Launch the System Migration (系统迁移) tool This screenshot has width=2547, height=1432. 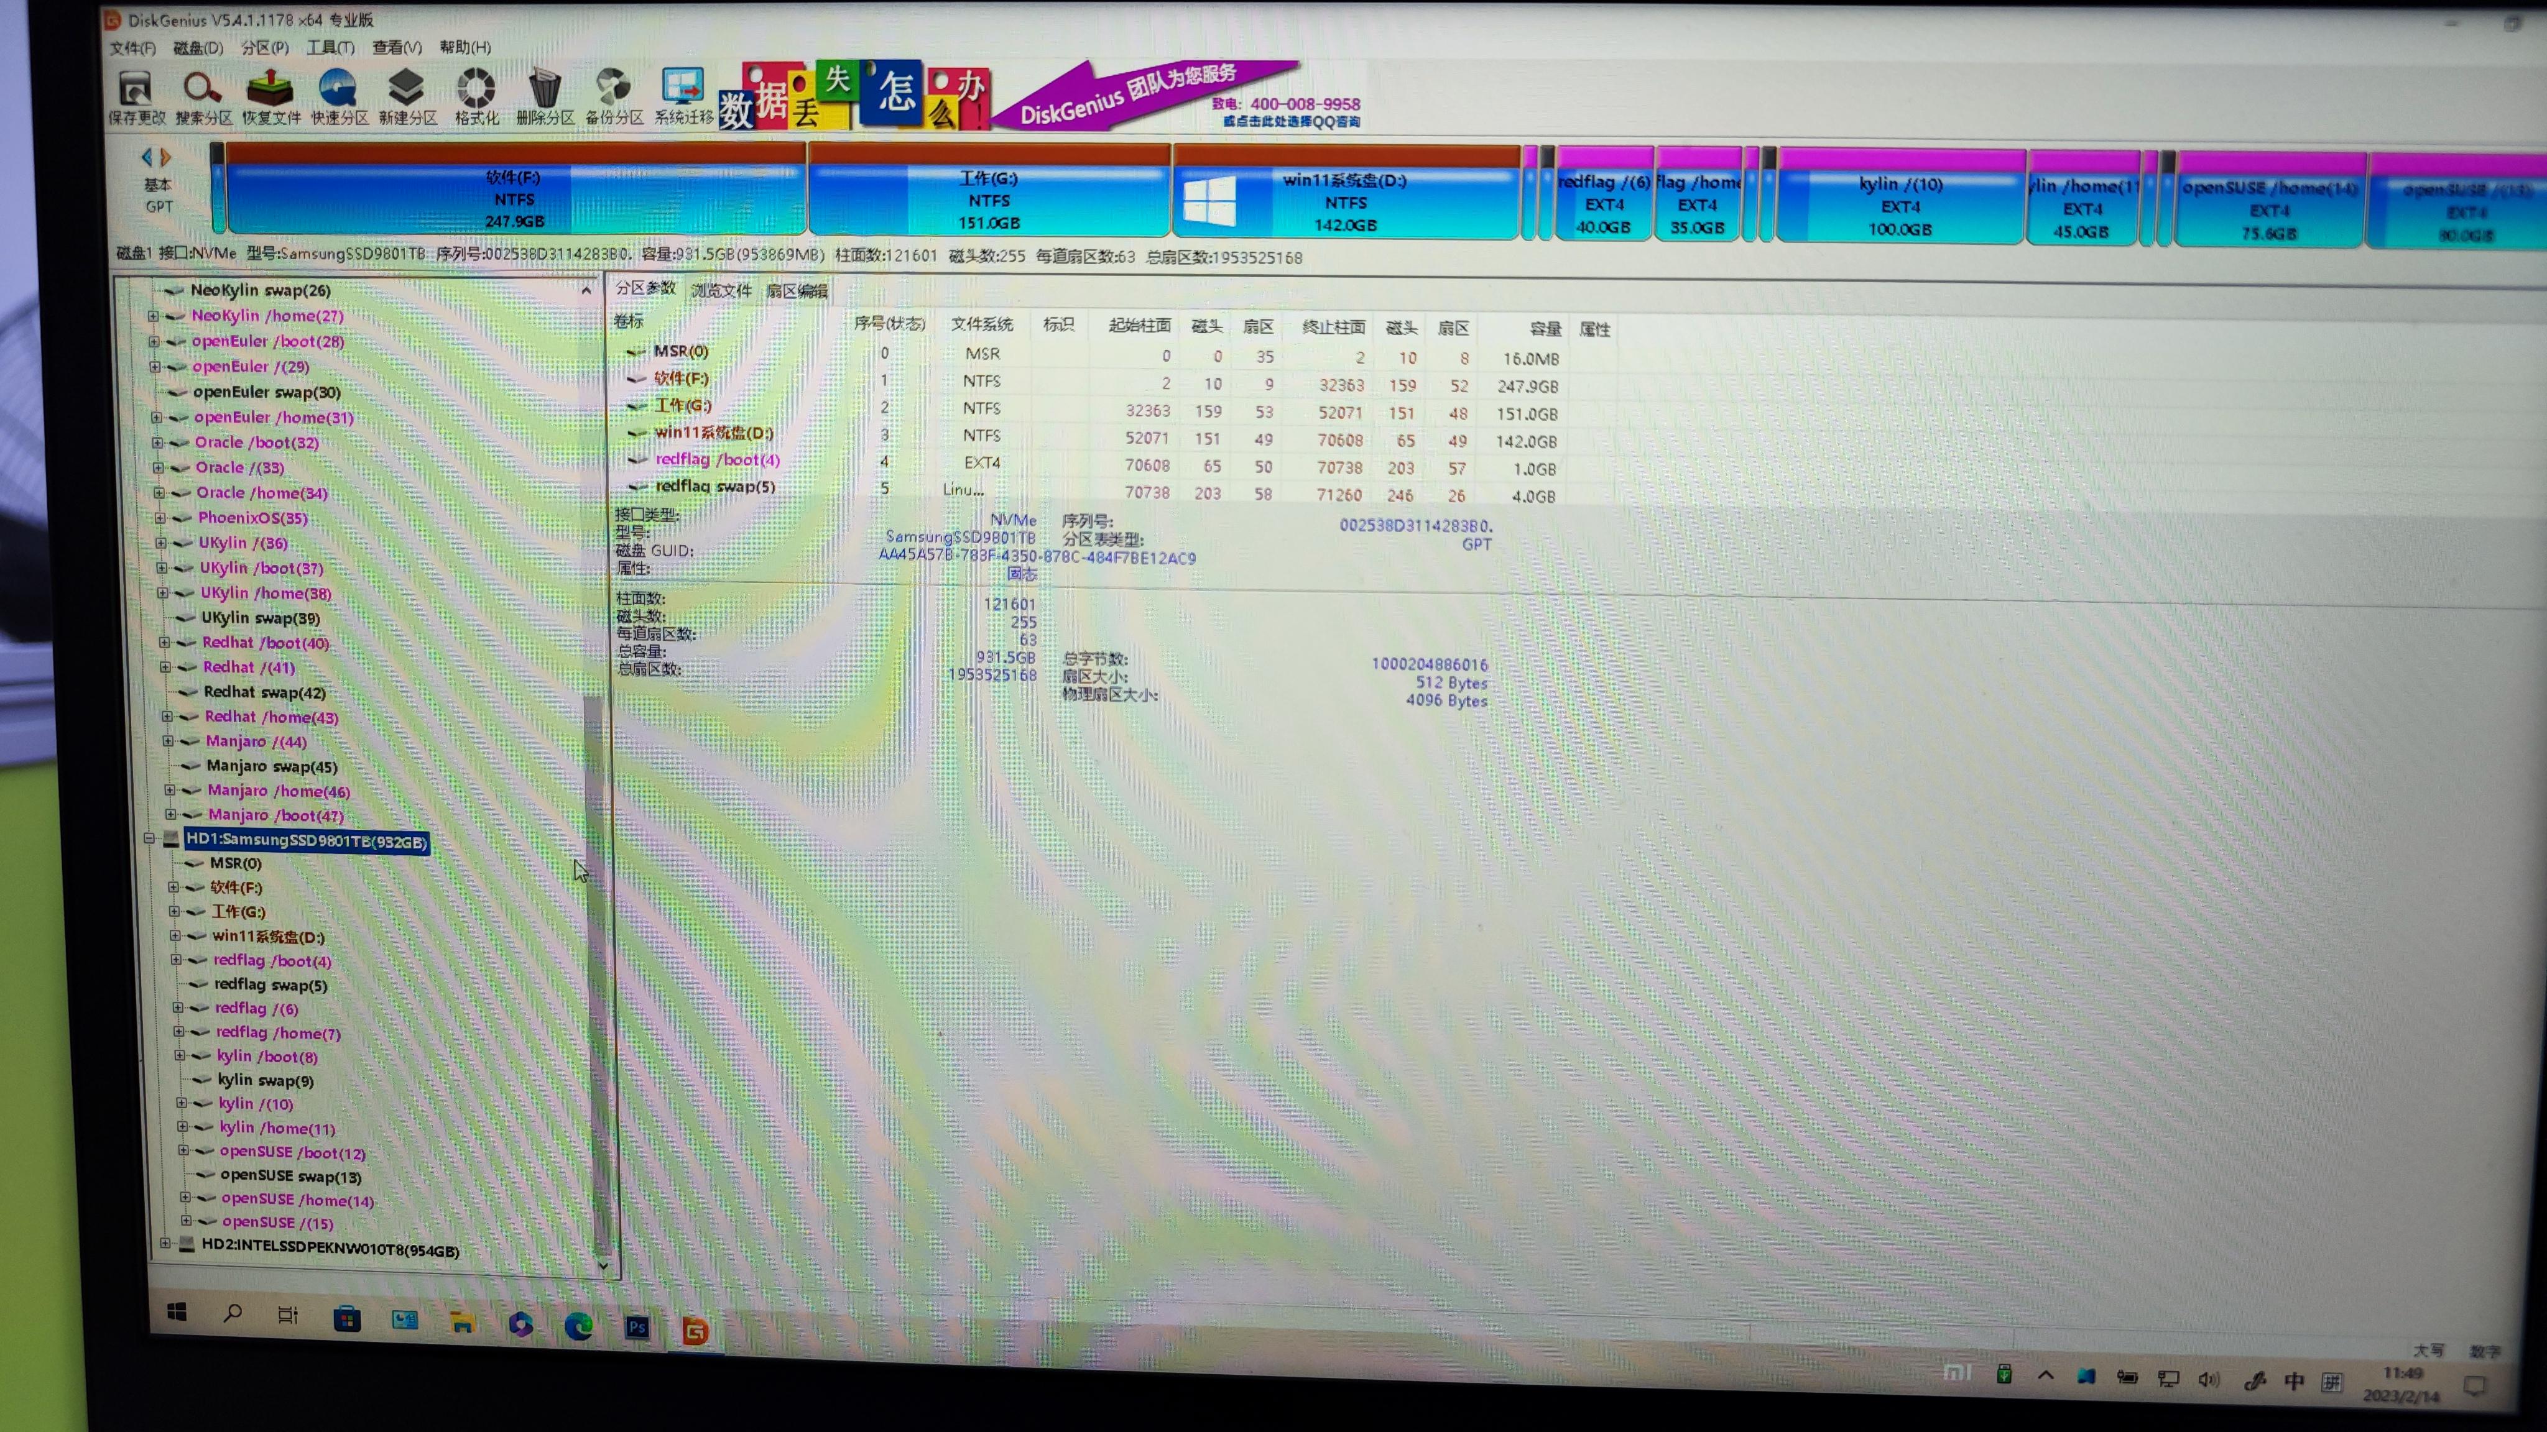point(683,98)
